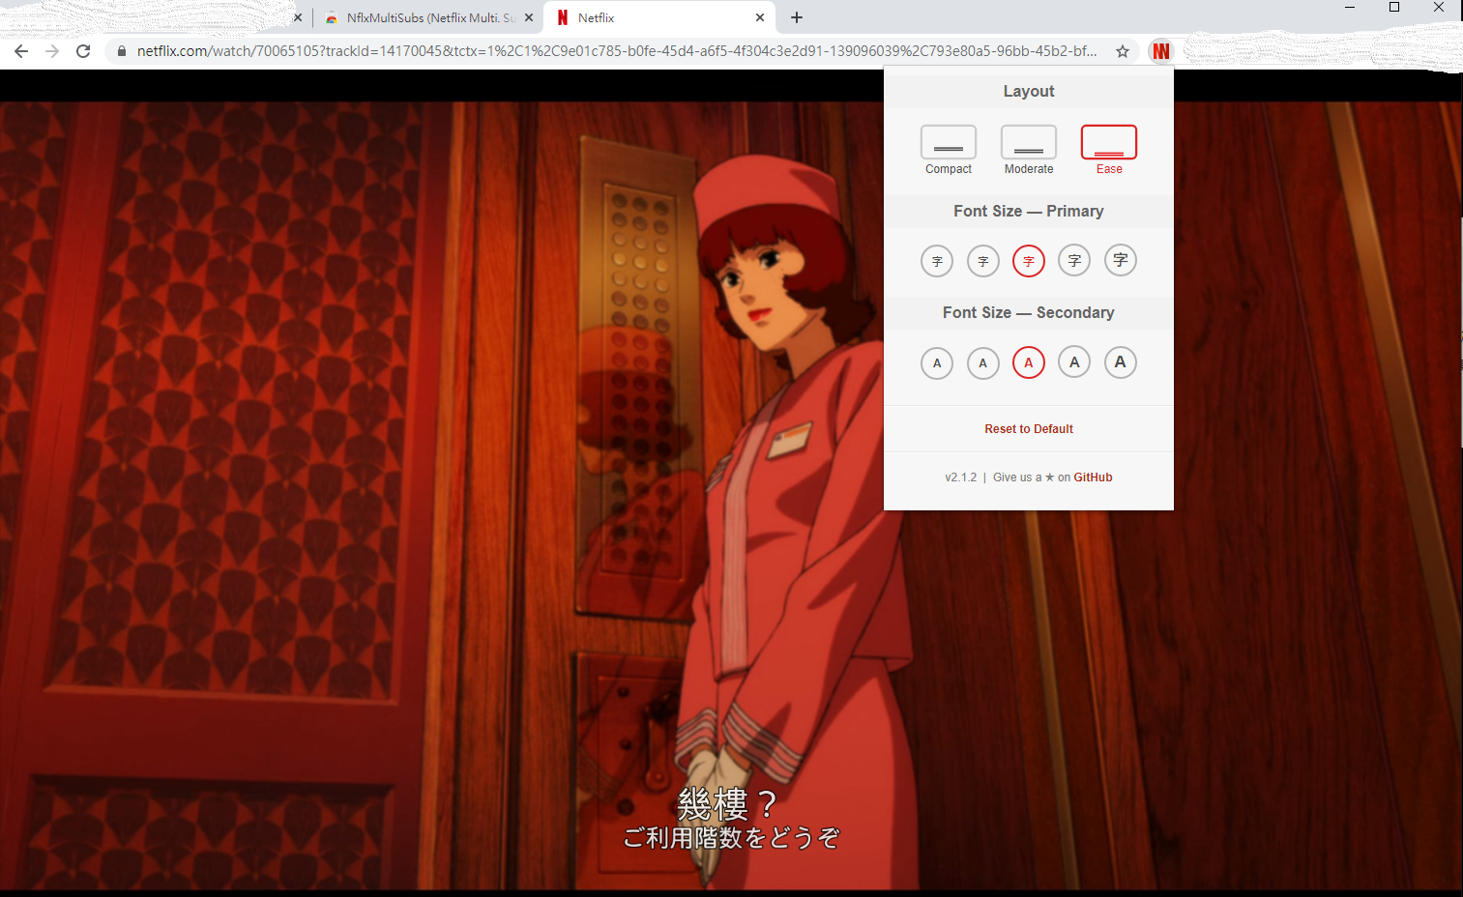Viewport: 1463px width, 897px height.
Task: Close the leftmost partially hidden tab
Action: [x=298, y=17]
